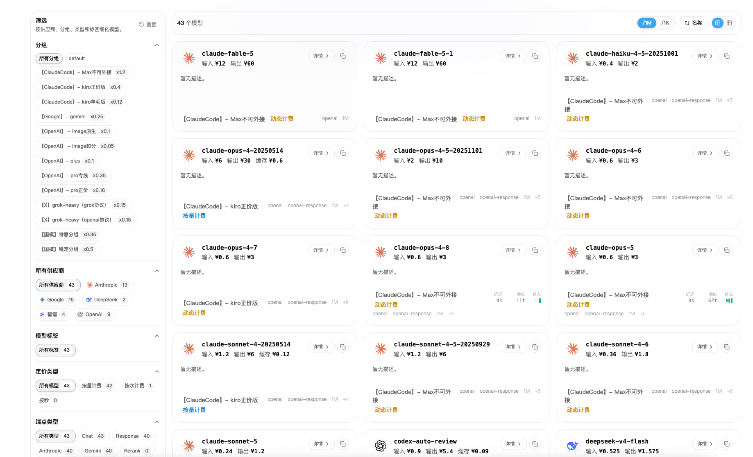Switch pricing unit to /1K tokens

coord(665,23)
